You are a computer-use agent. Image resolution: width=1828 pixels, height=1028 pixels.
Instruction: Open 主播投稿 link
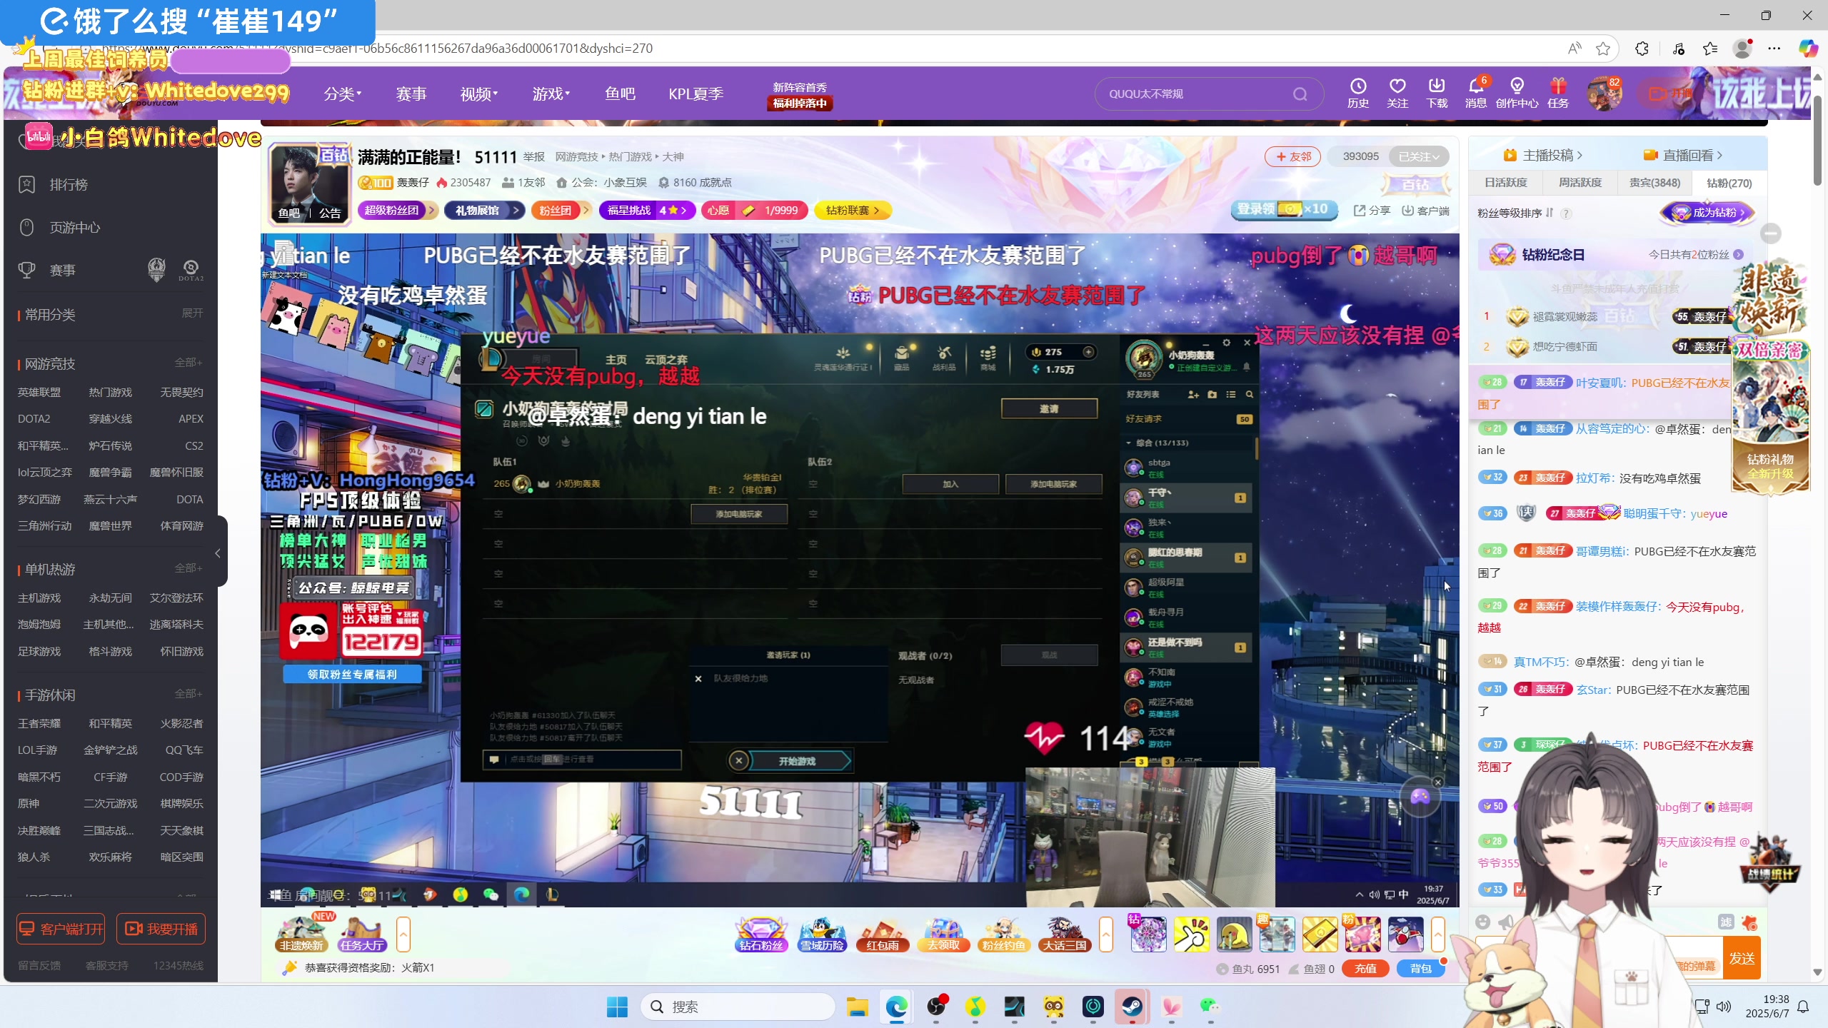click(x=1542, y=155)
